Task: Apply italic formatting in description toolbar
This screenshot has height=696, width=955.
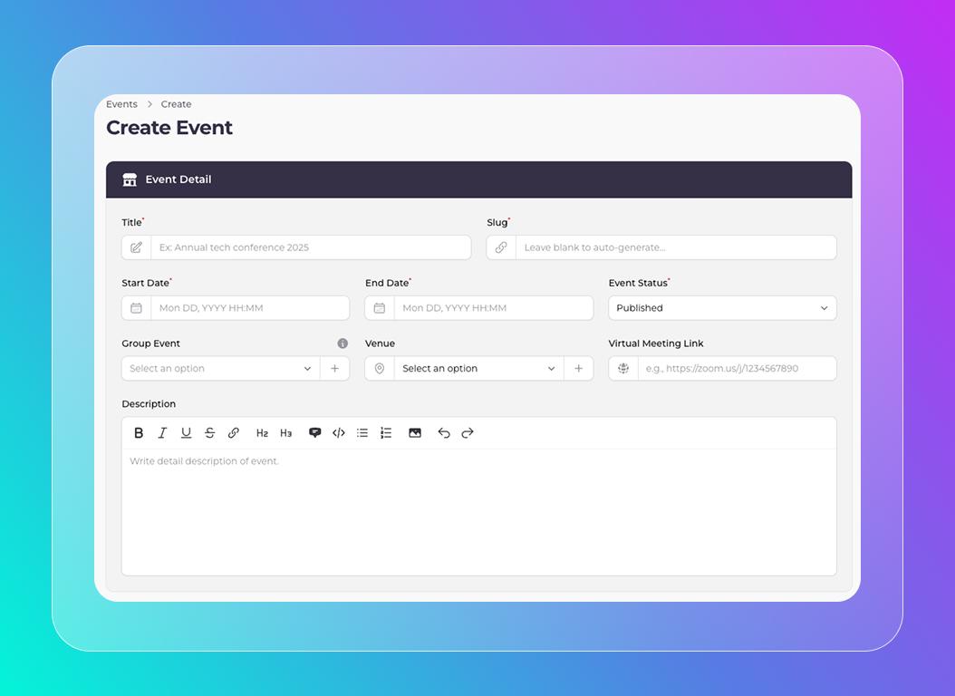Action: pyautogui.click(x=162, y=433)
